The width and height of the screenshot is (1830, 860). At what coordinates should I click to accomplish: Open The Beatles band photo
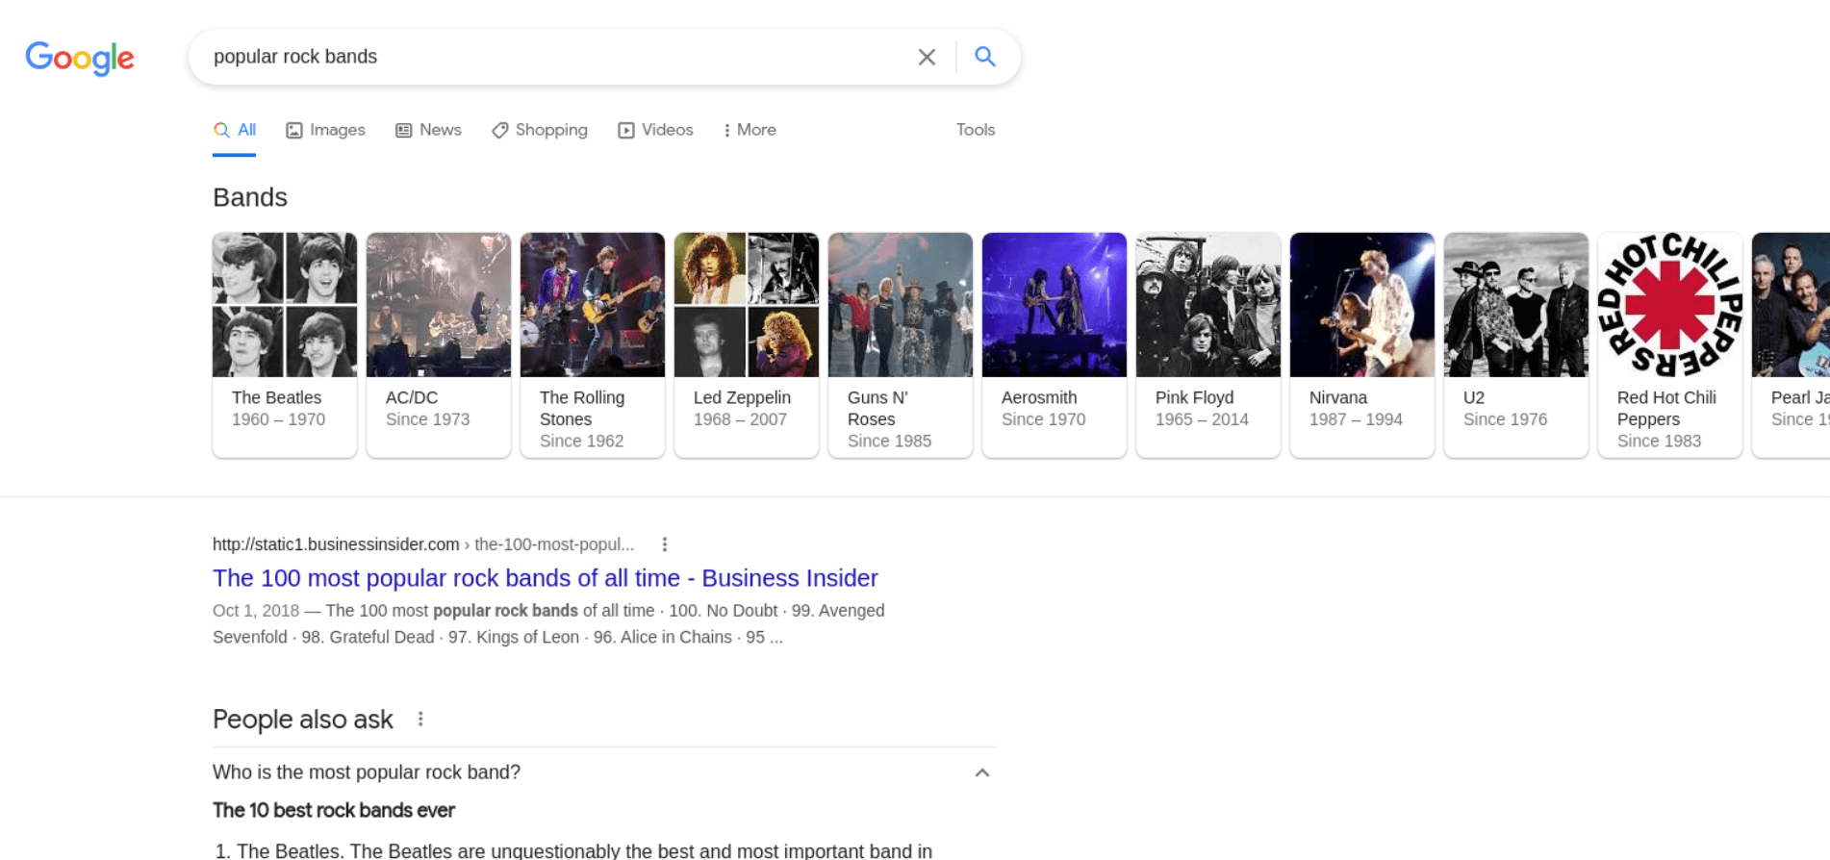click(x=285, y=305)
